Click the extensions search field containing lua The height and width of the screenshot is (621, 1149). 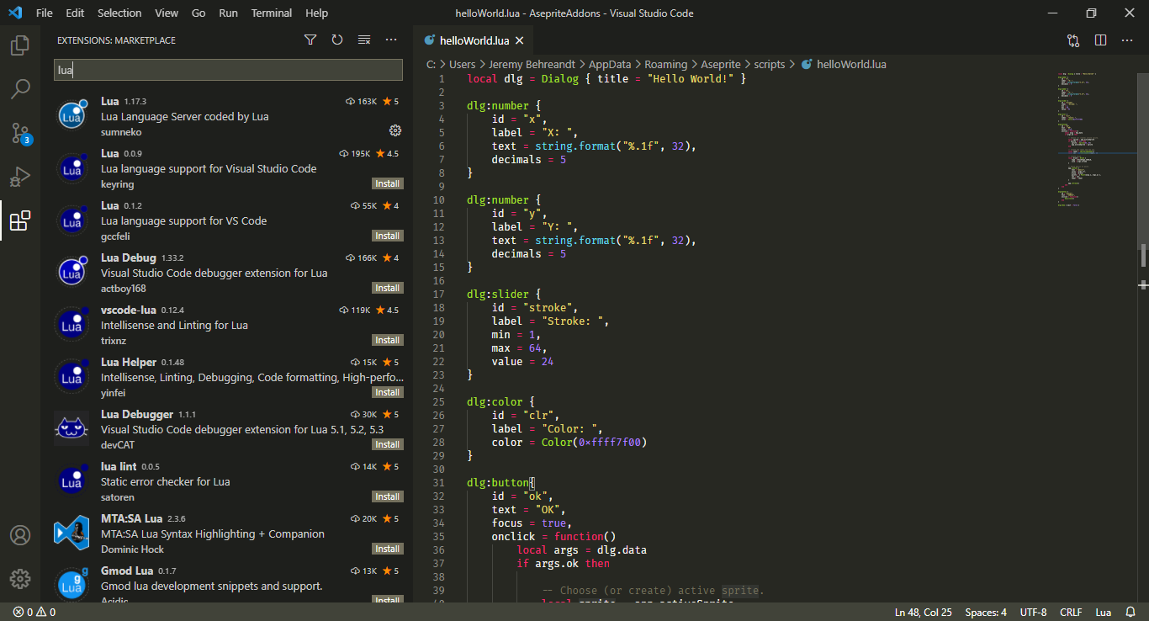[x=228, y=70]
